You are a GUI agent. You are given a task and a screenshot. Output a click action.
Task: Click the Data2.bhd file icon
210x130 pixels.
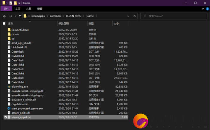point(9,74)
